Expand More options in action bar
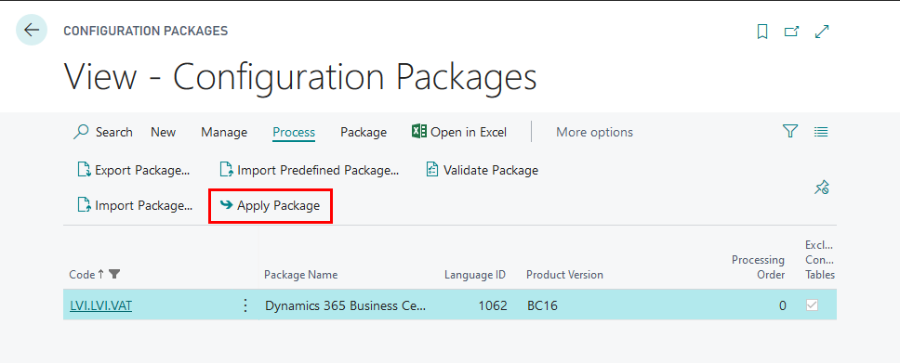The height and width of the screenshot is (363, 900). 594,132
